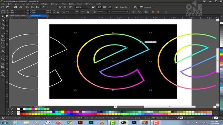
Task: Click the New document icon
Action: coord(3,7)
